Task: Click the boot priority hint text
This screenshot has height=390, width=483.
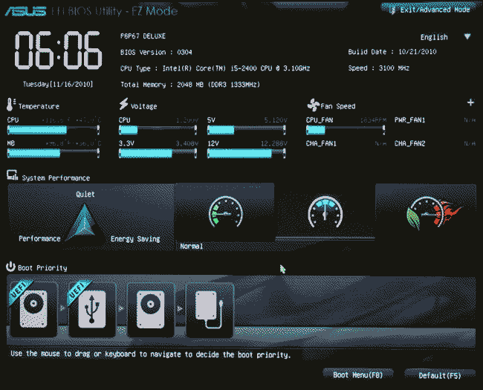Action: click(x=151, y=354)
